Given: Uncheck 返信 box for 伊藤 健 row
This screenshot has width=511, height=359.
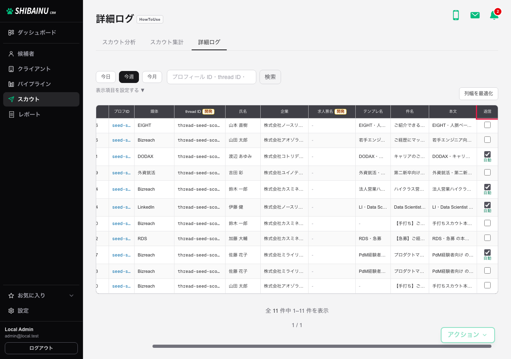Looking at the screenshot, I should point(487,205).
